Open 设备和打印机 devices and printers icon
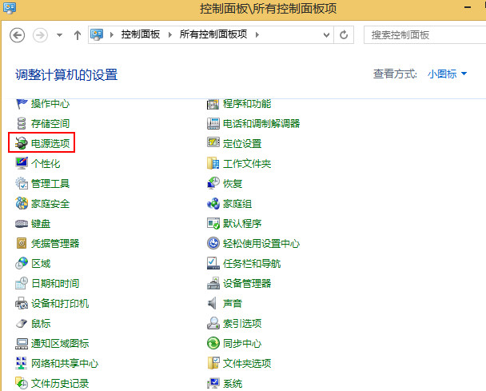Image resolution: width=486 pixels, height=391 pixels. [x=22, y=304]
